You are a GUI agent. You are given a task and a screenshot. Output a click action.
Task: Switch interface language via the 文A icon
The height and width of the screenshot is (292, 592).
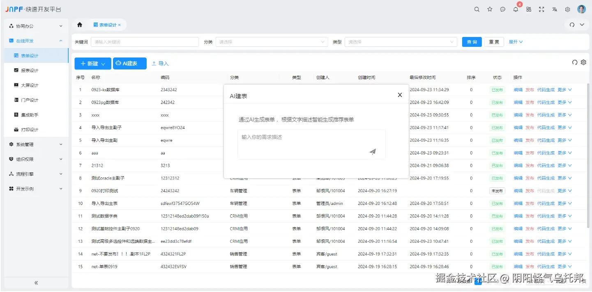click(554, 9)
